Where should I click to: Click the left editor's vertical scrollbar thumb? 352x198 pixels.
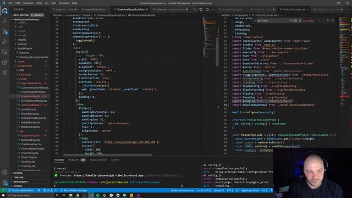click(x=217, y=52)
